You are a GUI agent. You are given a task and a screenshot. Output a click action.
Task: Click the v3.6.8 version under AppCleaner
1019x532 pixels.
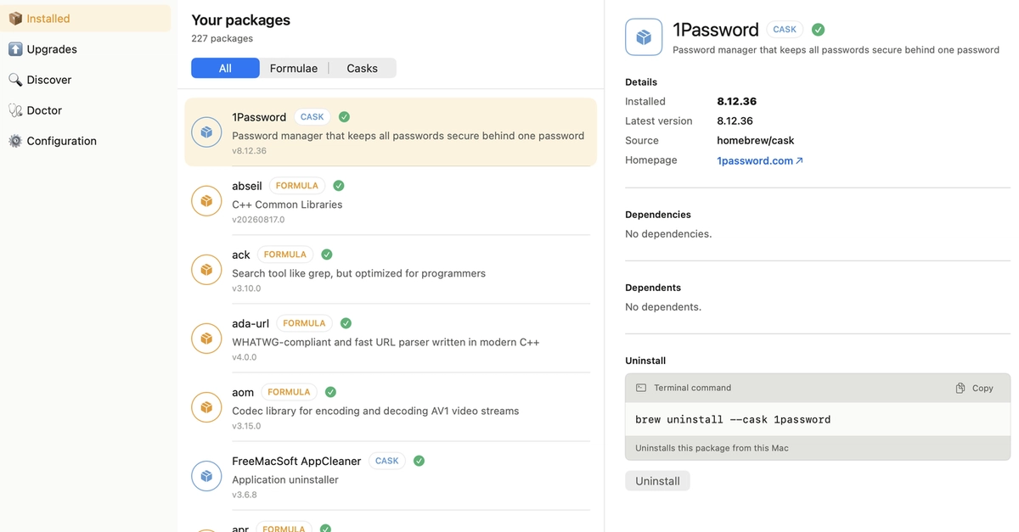(x=244, y=495)
